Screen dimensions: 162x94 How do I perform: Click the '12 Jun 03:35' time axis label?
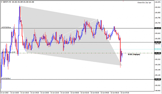(x=95, y=93)
